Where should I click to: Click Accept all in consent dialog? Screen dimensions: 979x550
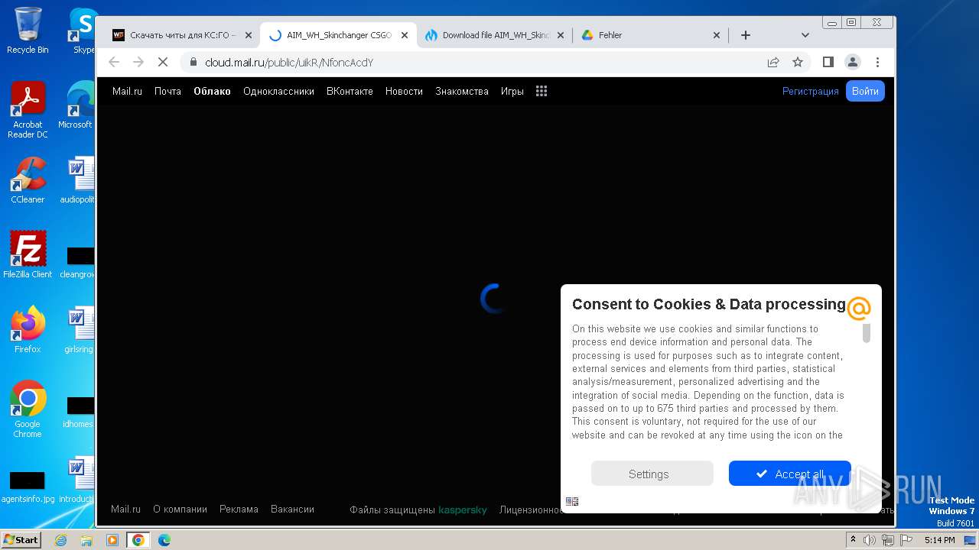click(789, 474)
